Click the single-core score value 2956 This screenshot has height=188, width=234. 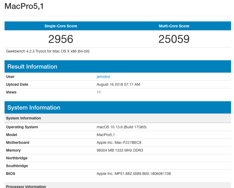pyautogui.click(x=61, y=39)
